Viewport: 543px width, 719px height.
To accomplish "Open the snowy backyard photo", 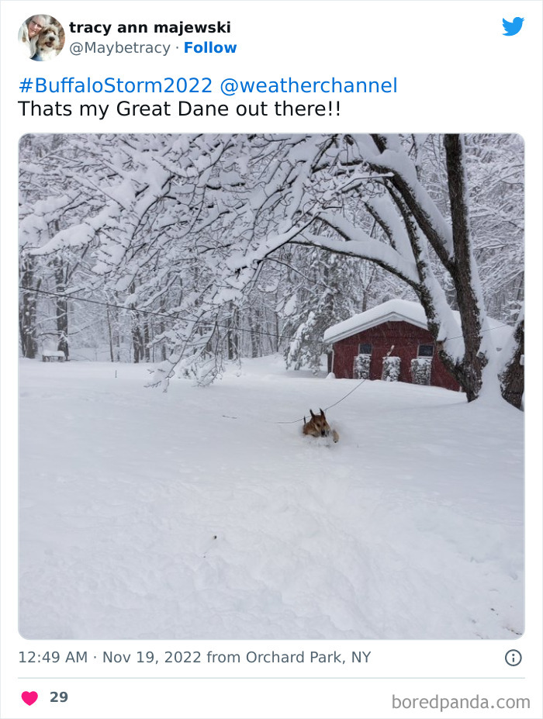I will 271,386.
